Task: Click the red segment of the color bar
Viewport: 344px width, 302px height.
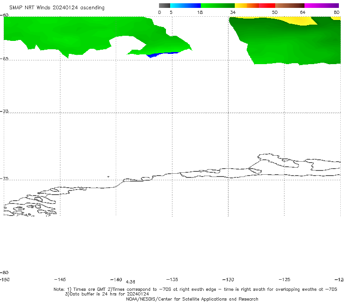Action: (x=267, y=6)
